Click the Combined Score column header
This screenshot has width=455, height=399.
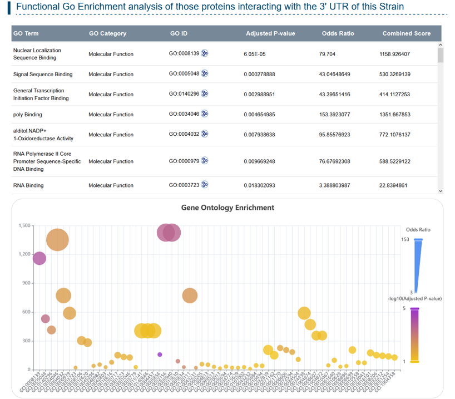click(x=406, y=33)
